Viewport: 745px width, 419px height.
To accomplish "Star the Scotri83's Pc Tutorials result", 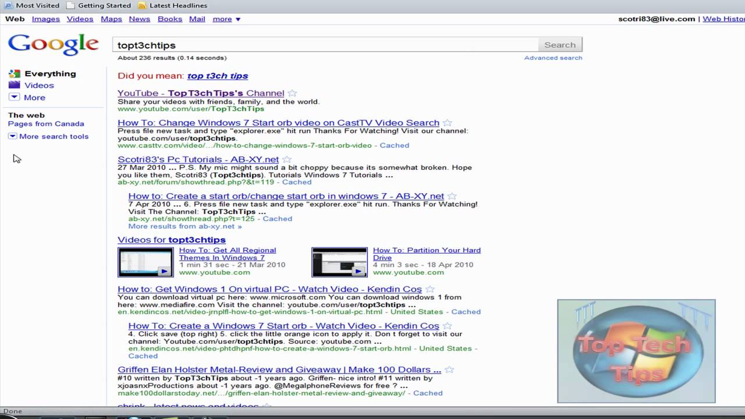I will coord(287,159).
